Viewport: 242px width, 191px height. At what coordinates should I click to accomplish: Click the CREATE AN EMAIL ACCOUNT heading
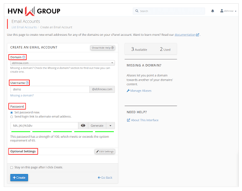(x=34, y=47)
